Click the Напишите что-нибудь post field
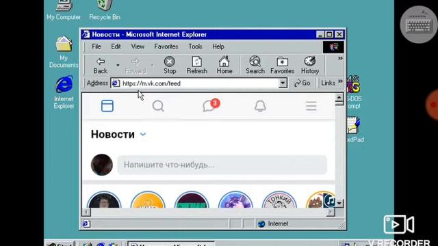Image resolution: width=438 pixels, height=246 pixels. click(x=222, y=165)
